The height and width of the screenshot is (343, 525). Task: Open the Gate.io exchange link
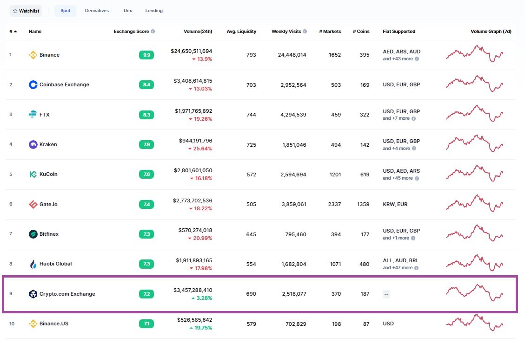tap(48, 204)
